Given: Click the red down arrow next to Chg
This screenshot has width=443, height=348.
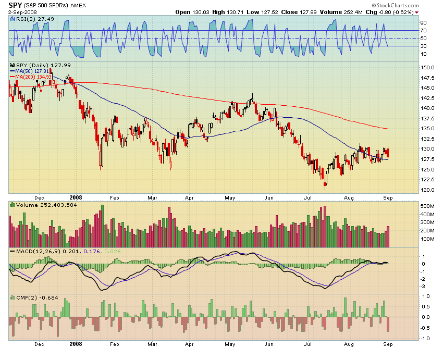Looking at the screenshot, I should click(417, 13).
